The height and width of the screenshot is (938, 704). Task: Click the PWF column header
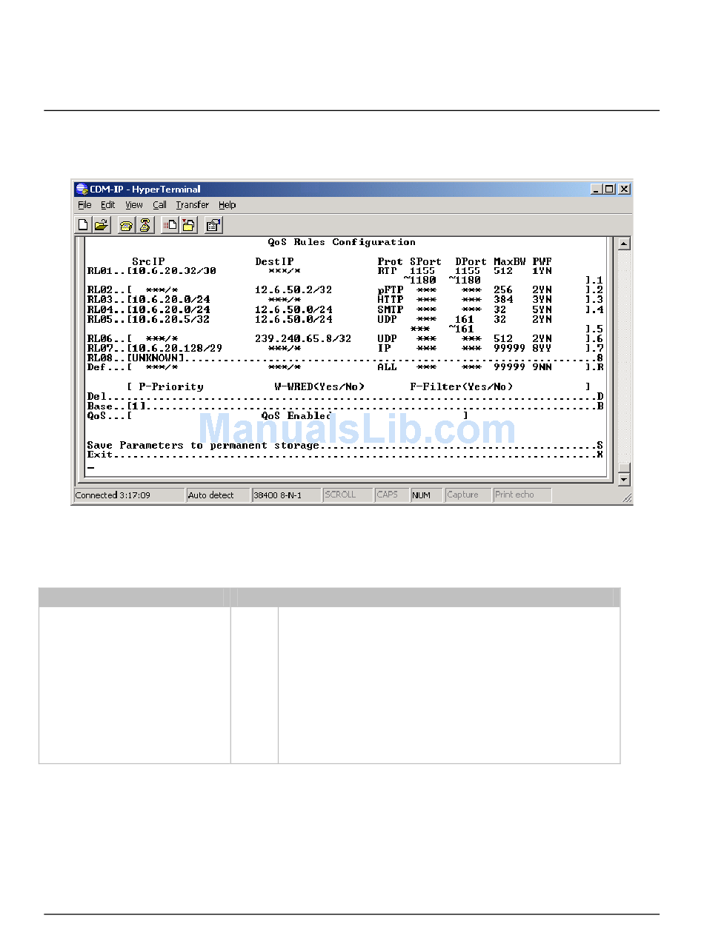click(542, 261)
